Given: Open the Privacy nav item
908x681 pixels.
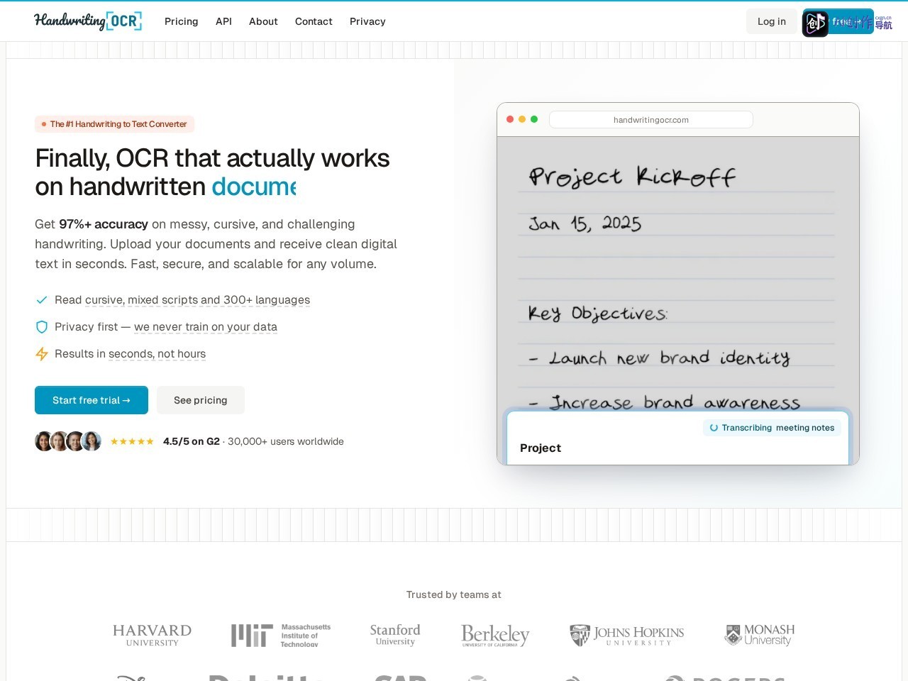Looking at the screenshot, I should [x=367, y=21].
